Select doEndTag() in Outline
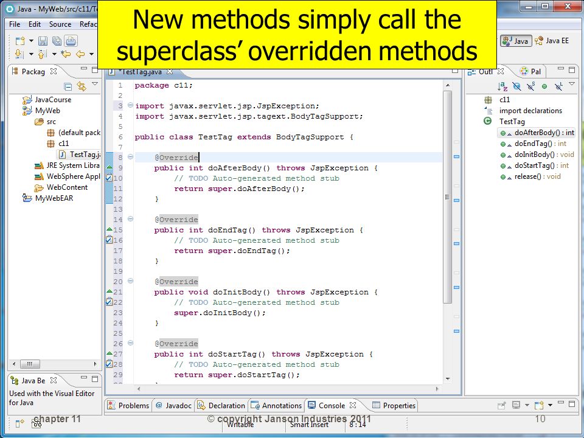This screenshot has width=584, height=438. tap(533, 144)
